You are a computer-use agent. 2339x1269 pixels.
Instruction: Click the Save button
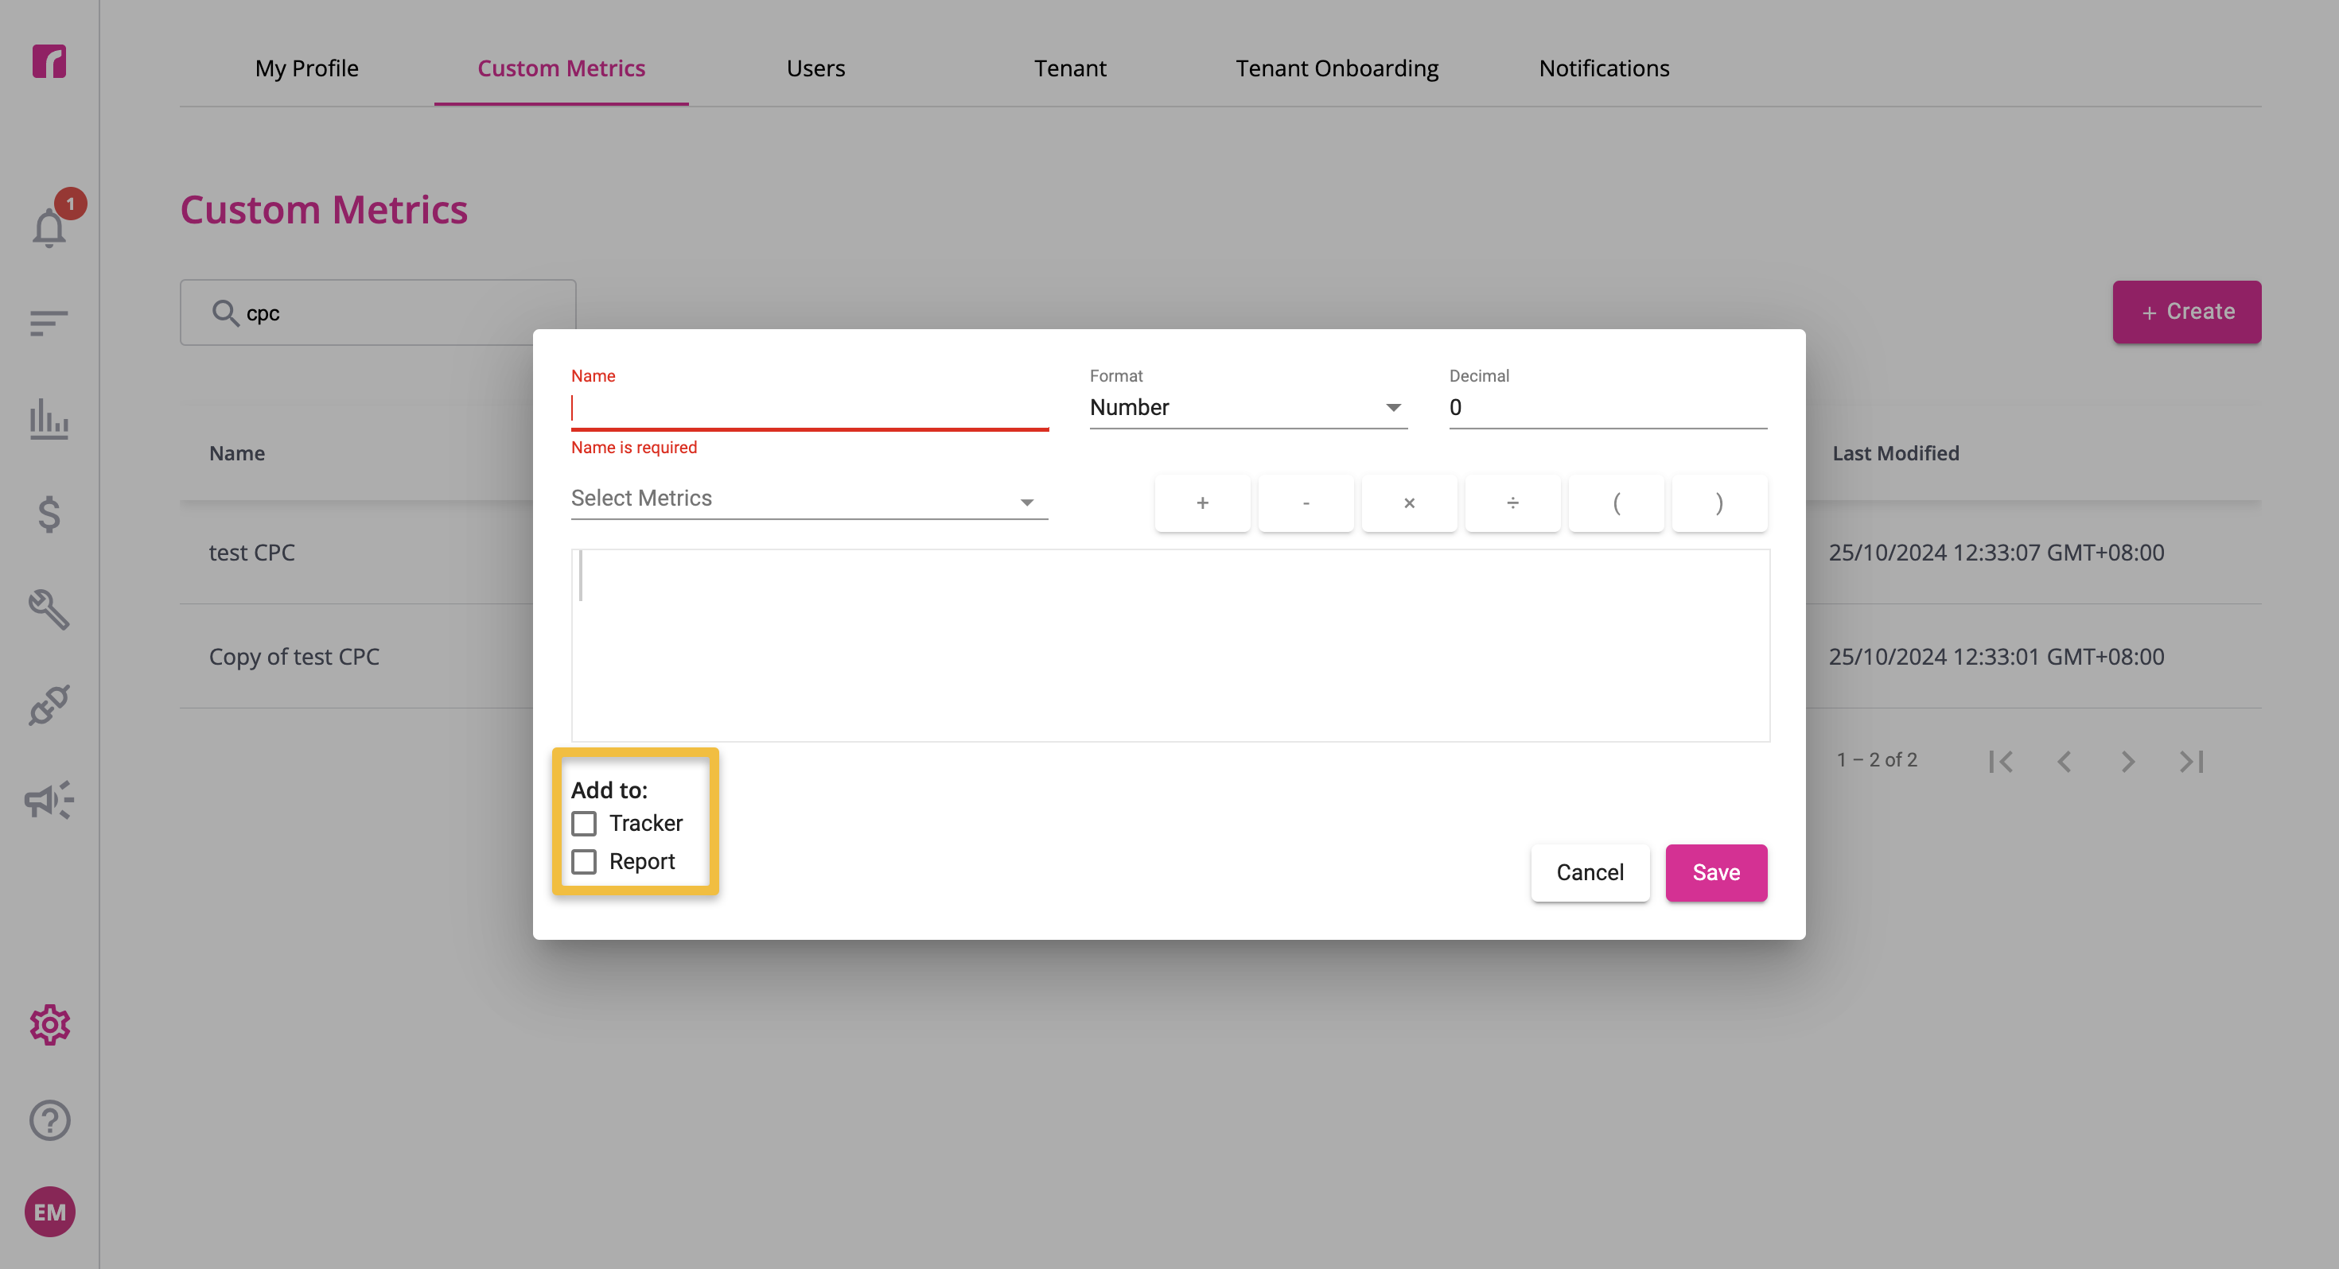coord(1715,872)
